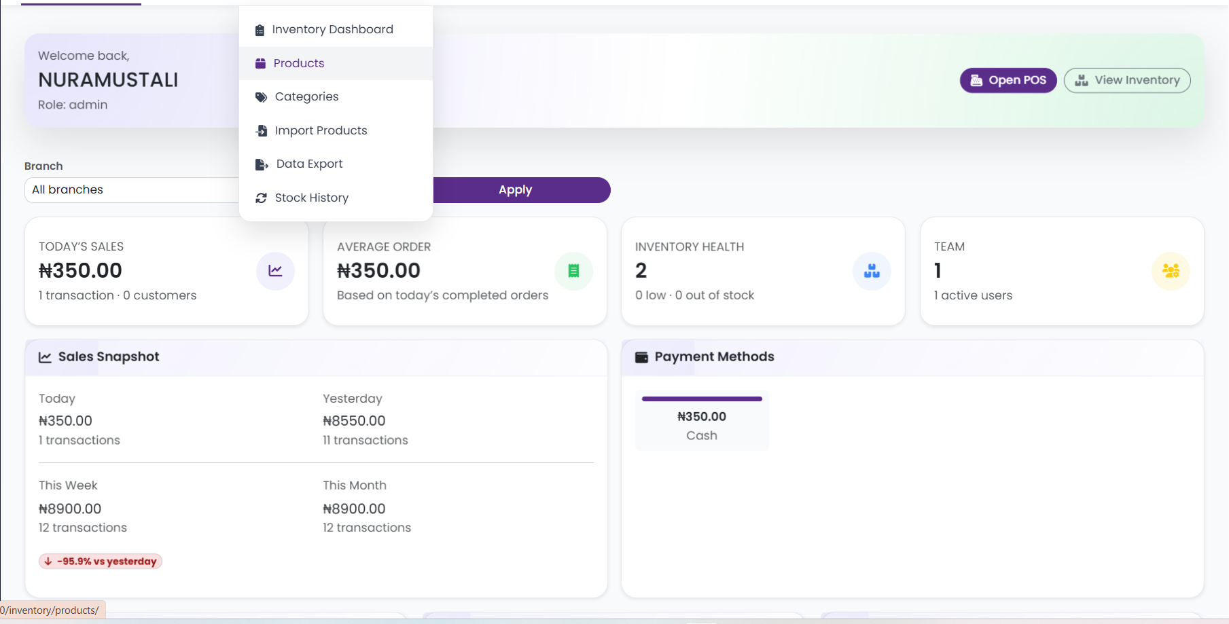This screenshot has width=1229, height=624.
Task: Choose Import Products menu entry
Action: (x=321, y=130)
